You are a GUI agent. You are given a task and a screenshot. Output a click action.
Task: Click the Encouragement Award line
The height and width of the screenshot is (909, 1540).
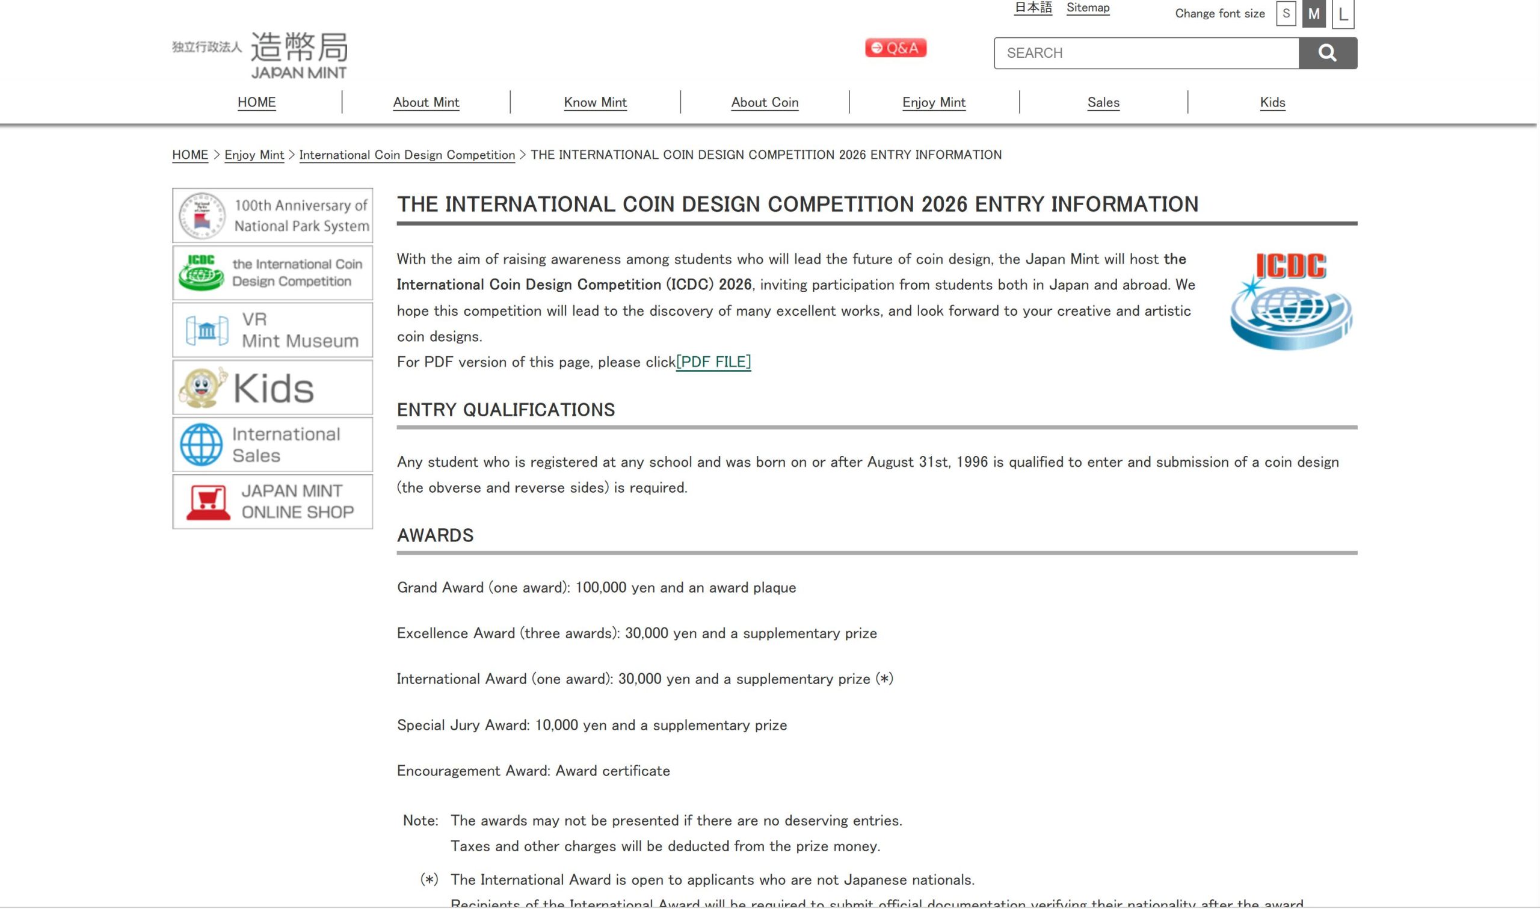[x=534, y=771]
